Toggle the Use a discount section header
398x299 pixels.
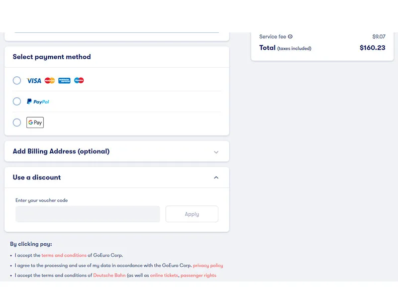click(117, 177)
